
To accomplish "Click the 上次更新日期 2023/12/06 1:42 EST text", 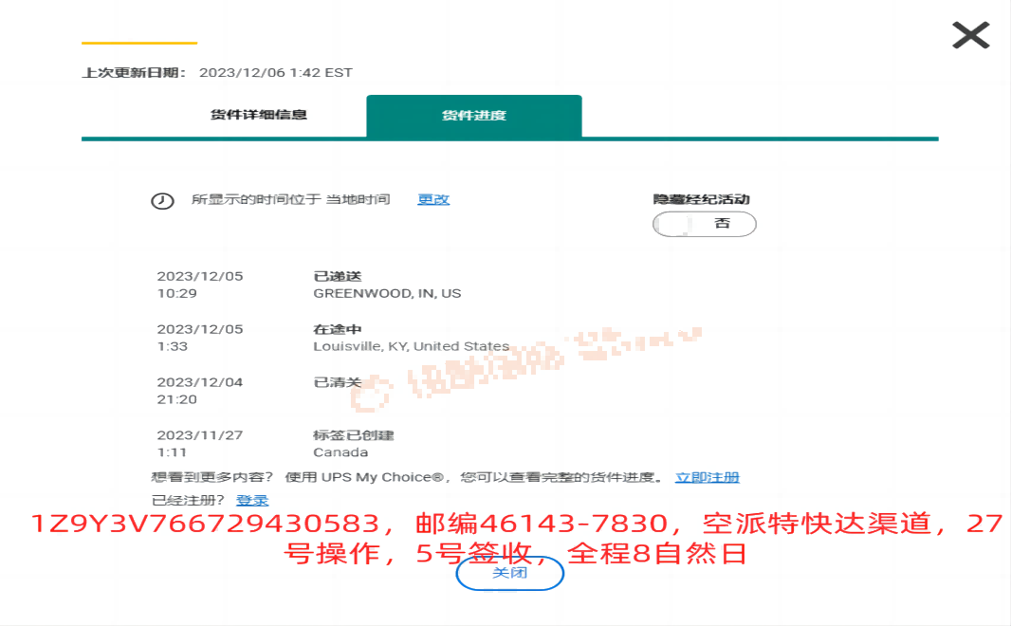I will click(217, 73).
